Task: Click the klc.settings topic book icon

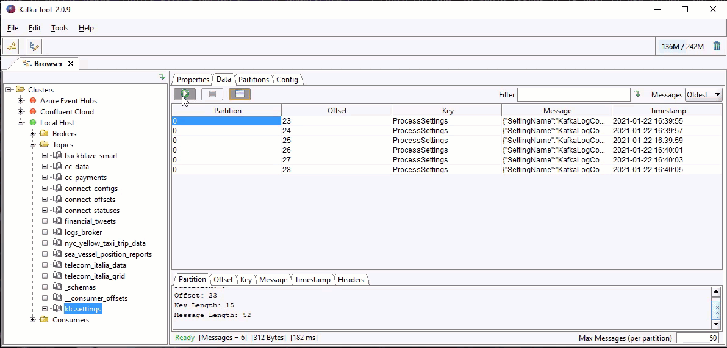Action: [x=57, y=308]
